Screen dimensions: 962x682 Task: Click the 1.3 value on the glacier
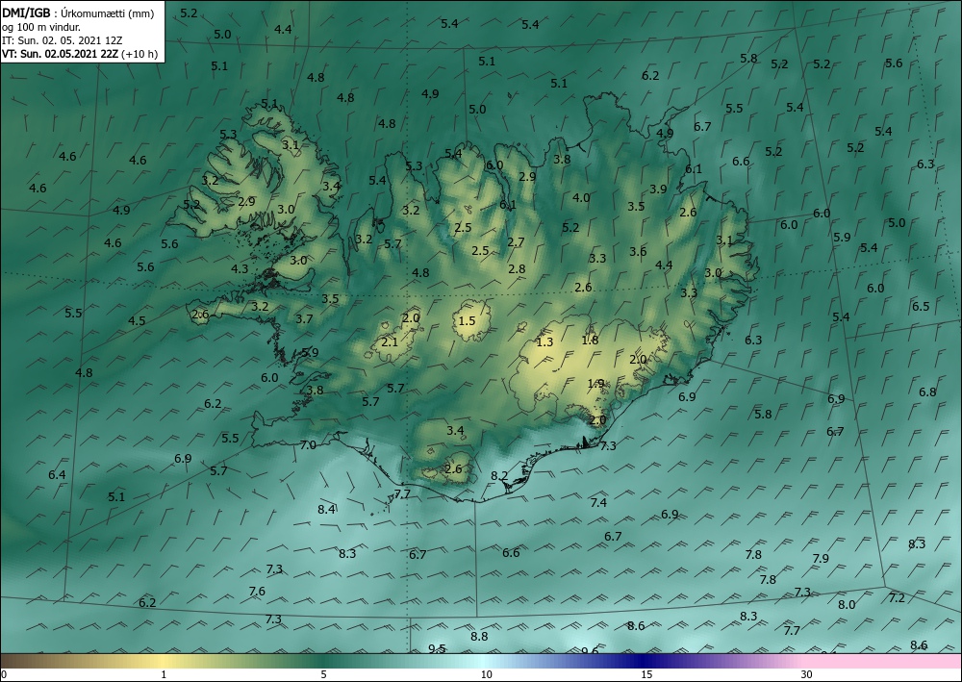544,342
